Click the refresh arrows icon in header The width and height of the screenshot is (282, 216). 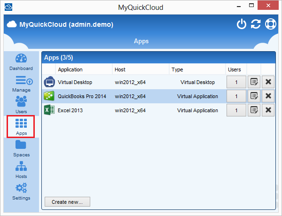tap(256, 24)
